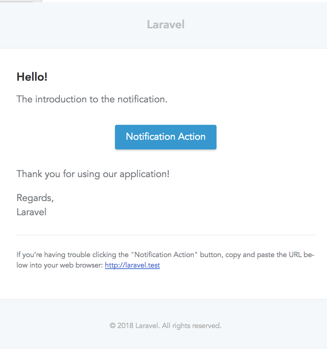Click the horizontal divider above the footer note
Screen dimensions: 327x349
(165, 235)
